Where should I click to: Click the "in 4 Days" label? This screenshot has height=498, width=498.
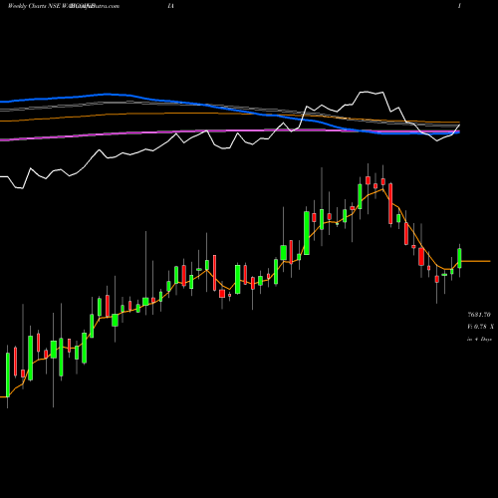479,339
